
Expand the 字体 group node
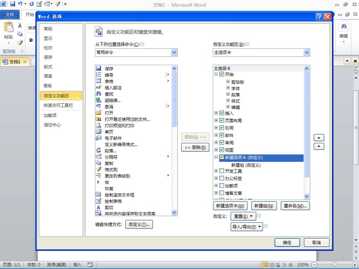tap(228, 88)
